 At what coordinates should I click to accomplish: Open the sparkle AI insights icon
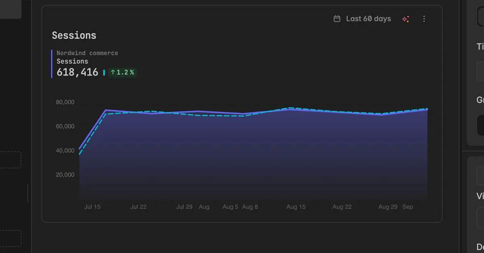[x=406, y=19]
